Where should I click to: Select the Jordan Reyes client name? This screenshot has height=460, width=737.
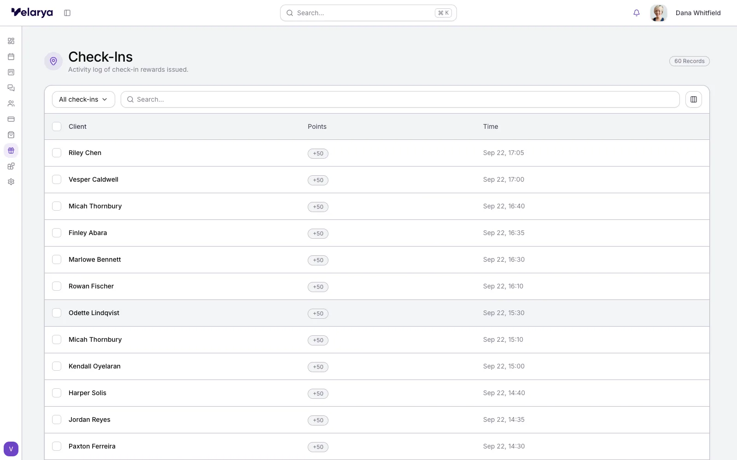coord(89,420)
